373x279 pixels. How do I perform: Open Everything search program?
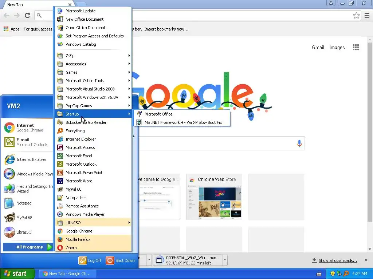coord(93,131)
